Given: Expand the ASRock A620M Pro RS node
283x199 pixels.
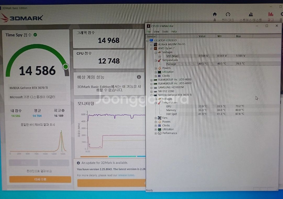Looking at the screenshot, I should coord(151,45).
